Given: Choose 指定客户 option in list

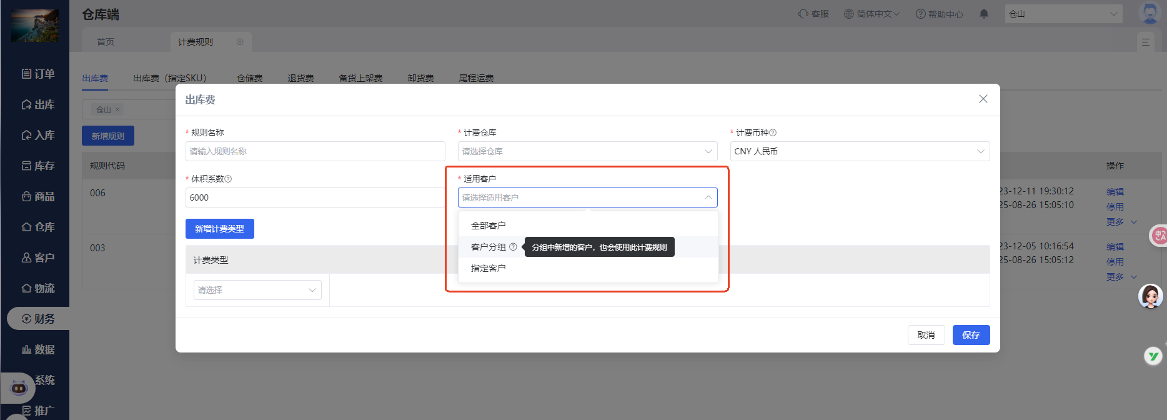Looking at the screenshot, I should 488,268.
